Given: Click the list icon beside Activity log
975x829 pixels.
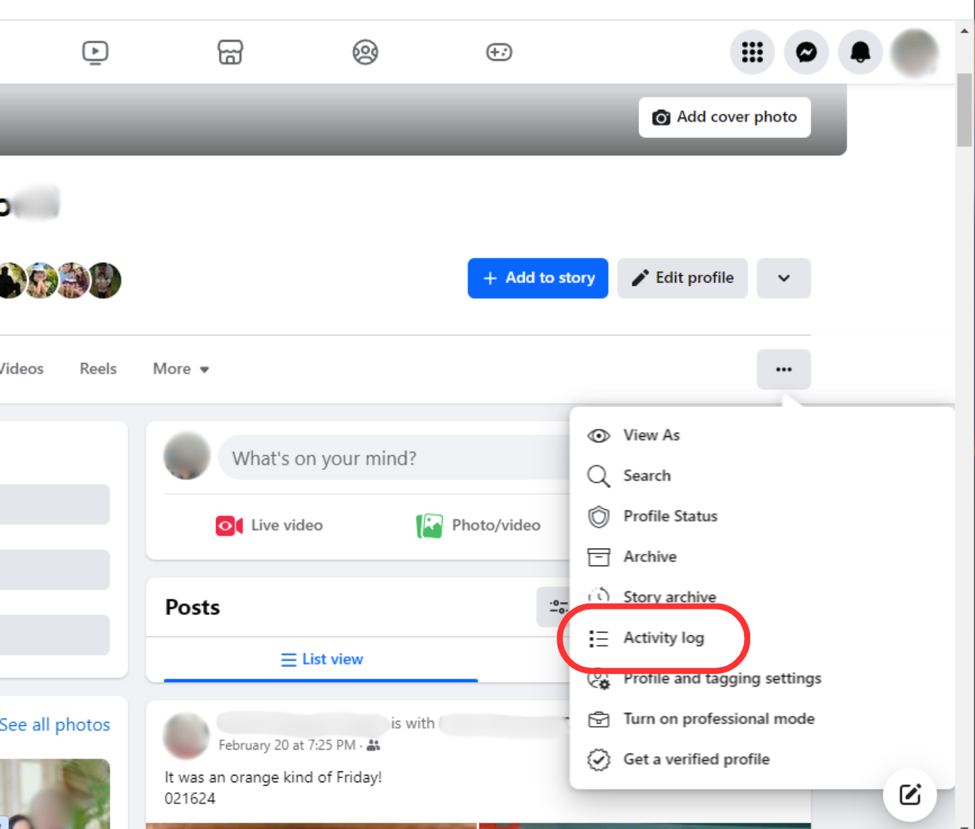Looking at the screenshot, I should pos(599,639).
